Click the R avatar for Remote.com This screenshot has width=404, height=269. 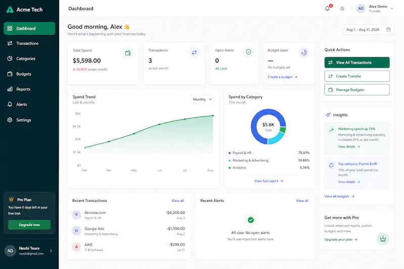77,214
